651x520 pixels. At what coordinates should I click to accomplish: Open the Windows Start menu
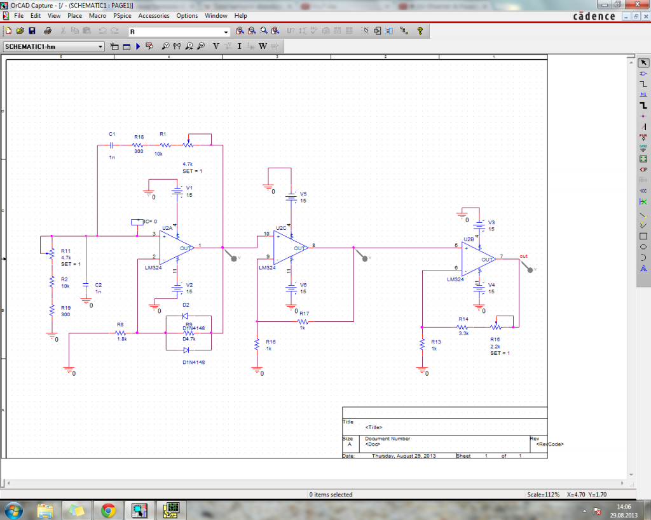coord(13,510)
